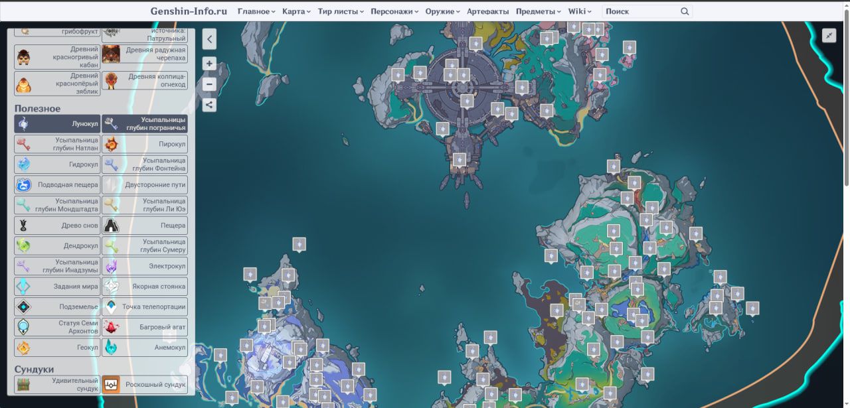Click the share map icon
Image resolution: width=850 pixels, height=408 pixels.
[209, 104]
